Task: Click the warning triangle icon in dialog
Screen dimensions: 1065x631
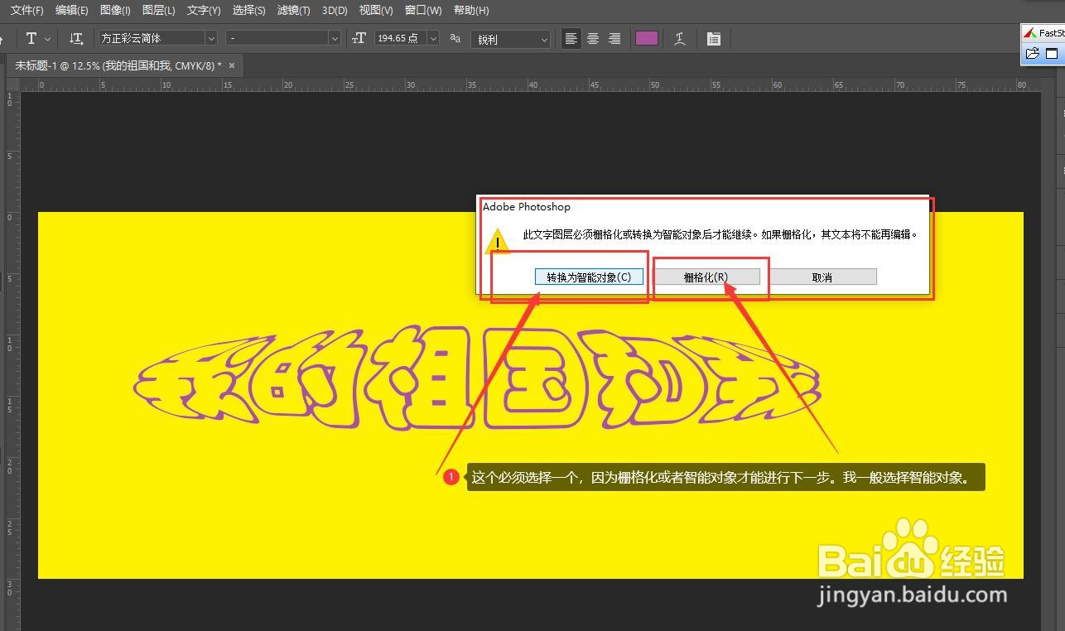Action: click(497, 240)
